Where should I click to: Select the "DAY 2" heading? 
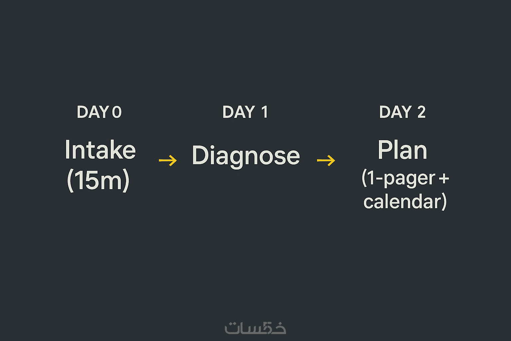(402, 112)
